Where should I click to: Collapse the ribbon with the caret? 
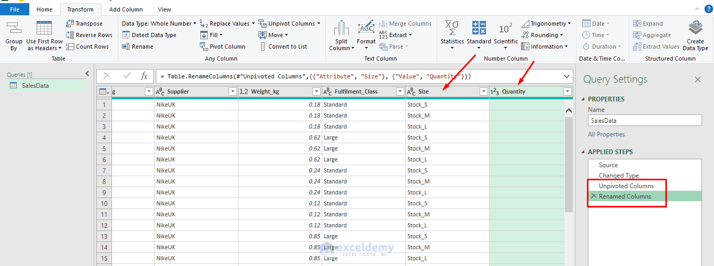tap(696, 9)
